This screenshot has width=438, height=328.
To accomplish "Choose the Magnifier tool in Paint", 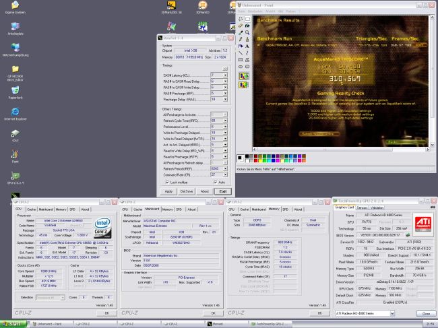I will click(x=247, y=32).
